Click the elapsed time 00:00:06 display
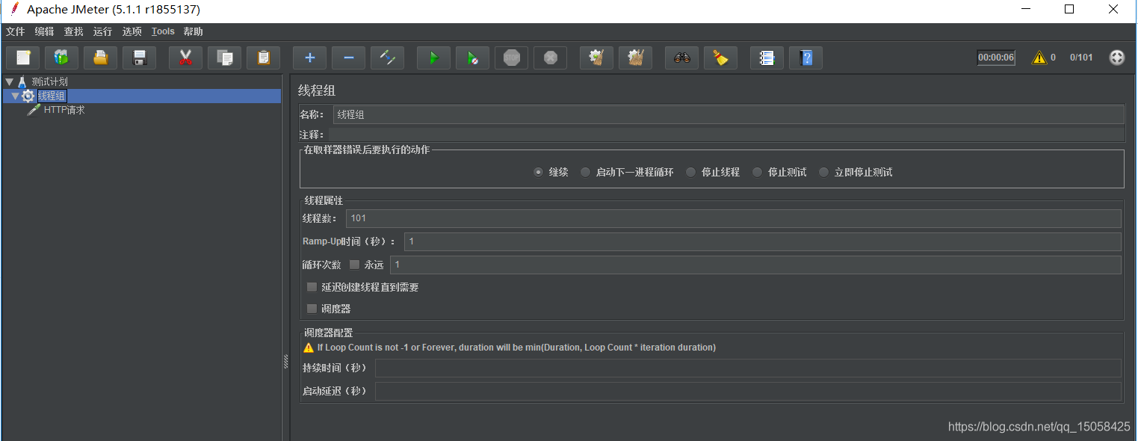 coord(995,57)
